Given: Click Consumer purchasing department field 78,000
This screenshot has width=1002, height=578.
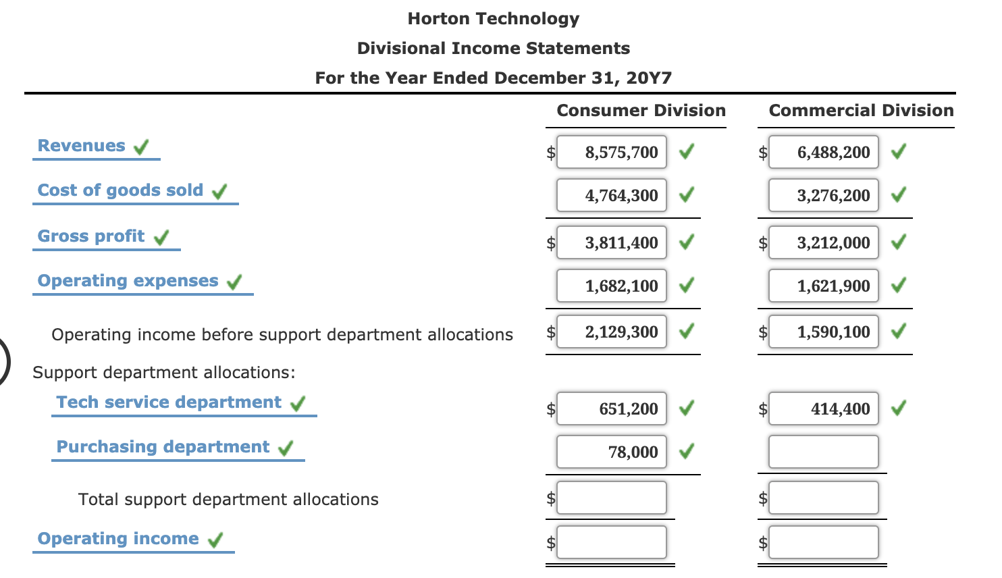Looking at the screenshot, I should (612, 452).
